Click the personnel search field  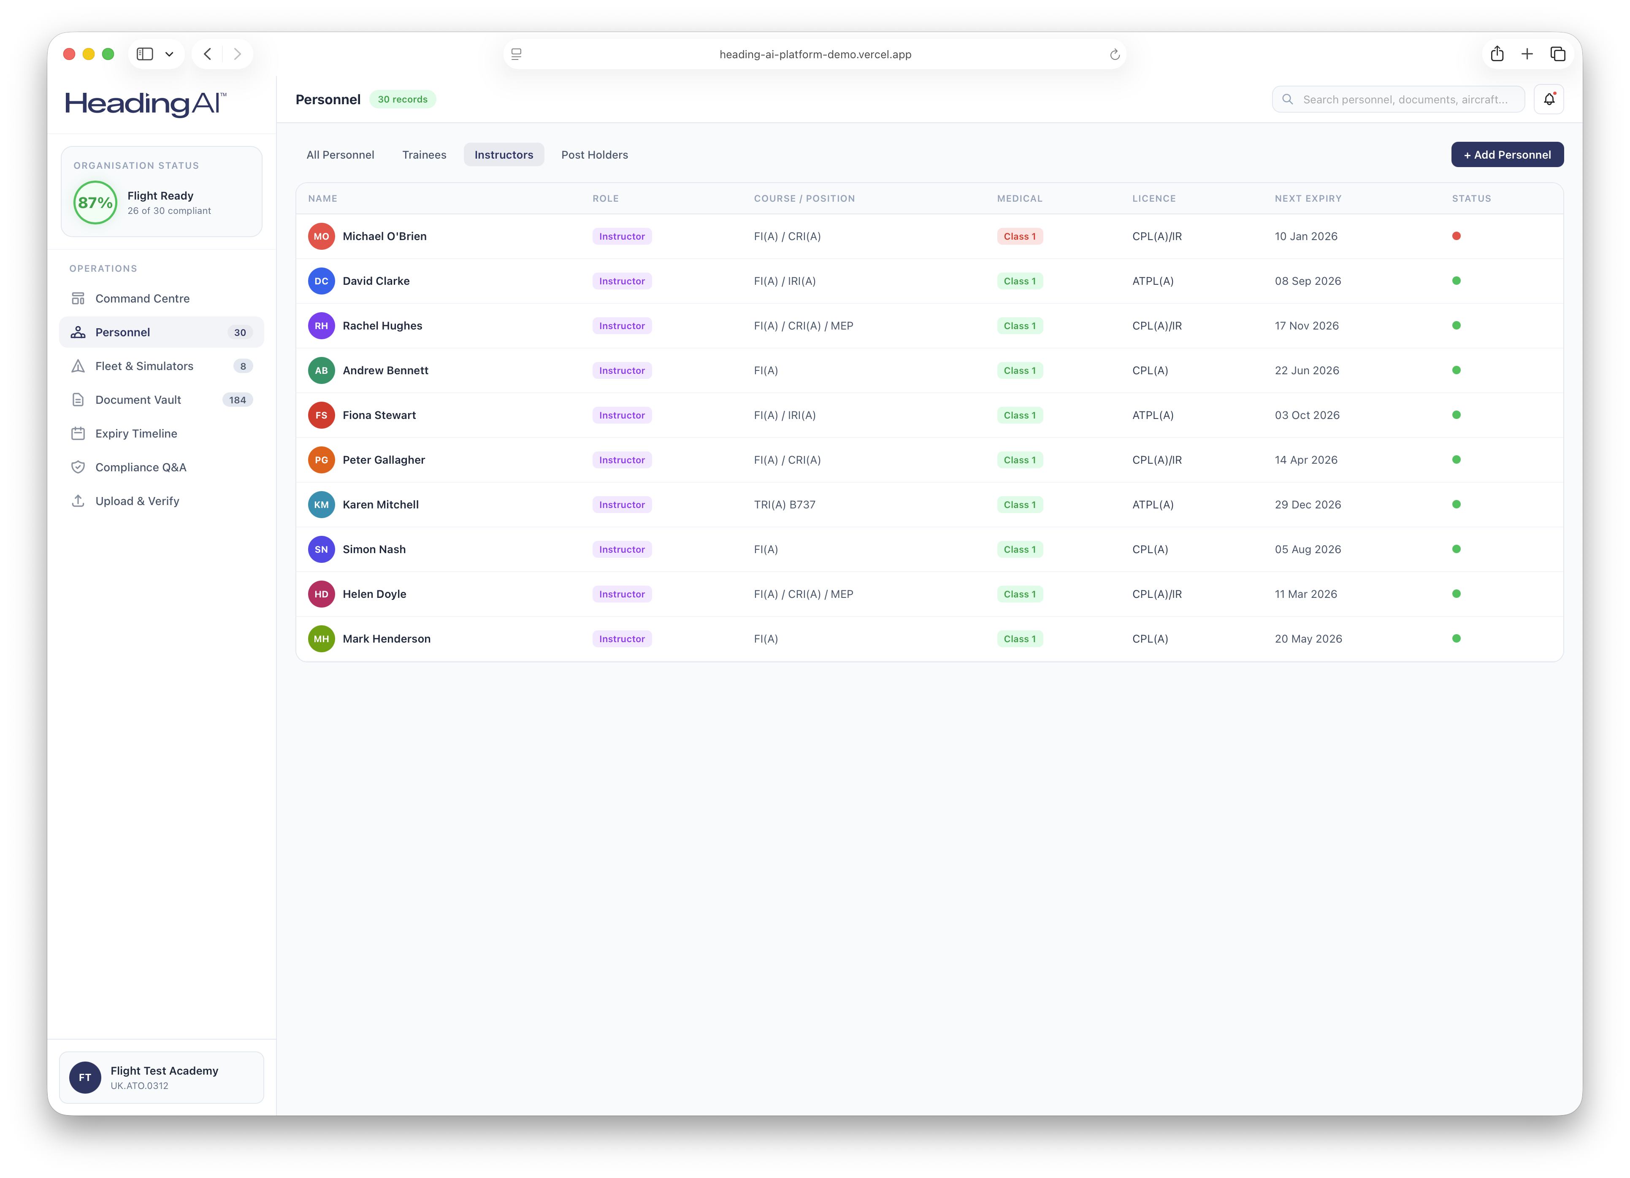[1398, 98]
